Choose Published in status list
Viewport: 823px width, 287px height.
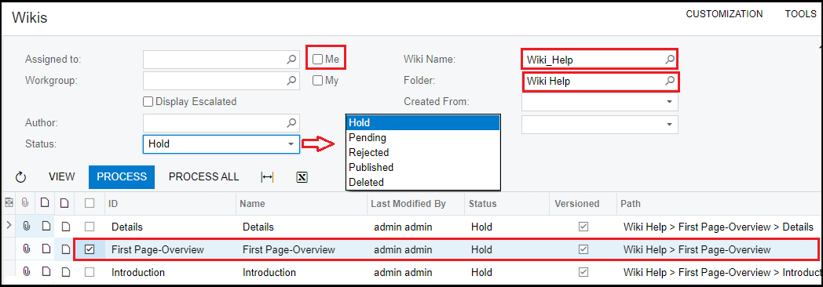point(423,168)
